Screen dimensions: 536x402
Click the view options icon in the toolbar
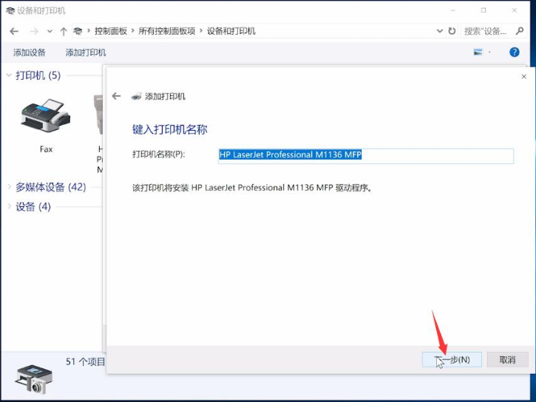(478, 52)
